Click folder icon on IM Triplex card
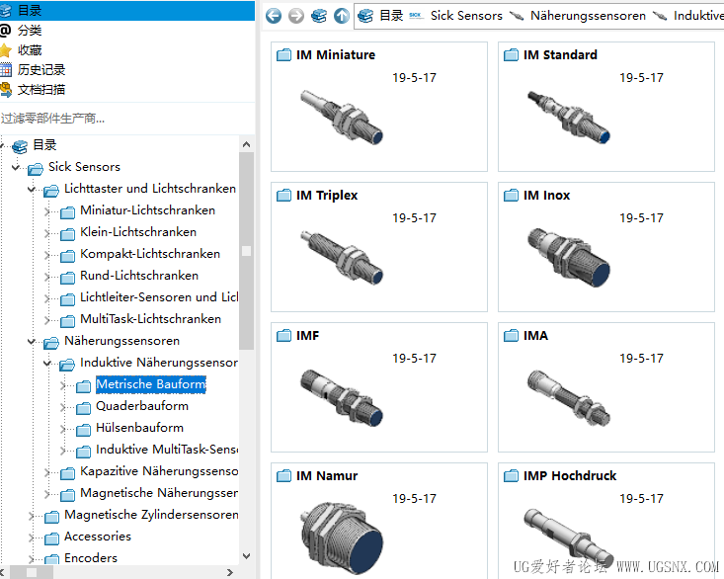724x579 pixels. [x=283, y=196]
